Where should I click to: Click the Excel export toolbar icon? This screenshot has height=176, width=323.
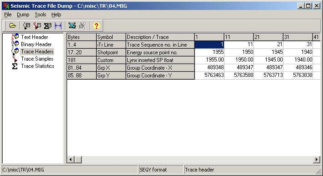tap(72, 26)
